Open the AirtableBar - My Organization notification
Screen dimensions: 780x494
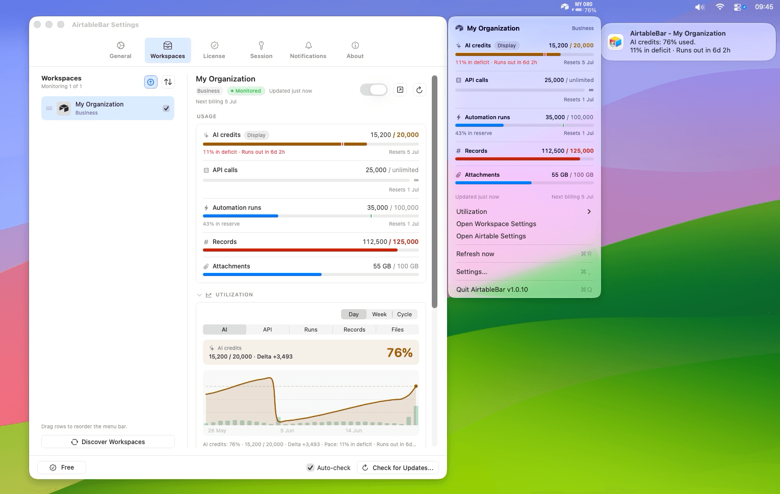coord(689,42)
